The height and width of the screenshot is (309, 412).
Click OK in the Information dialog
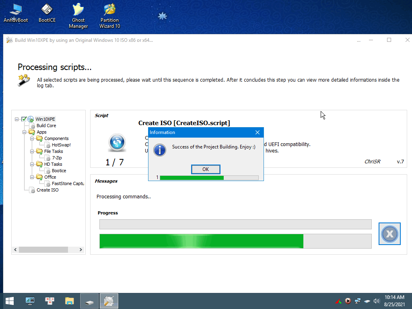(x=206, y=169)
